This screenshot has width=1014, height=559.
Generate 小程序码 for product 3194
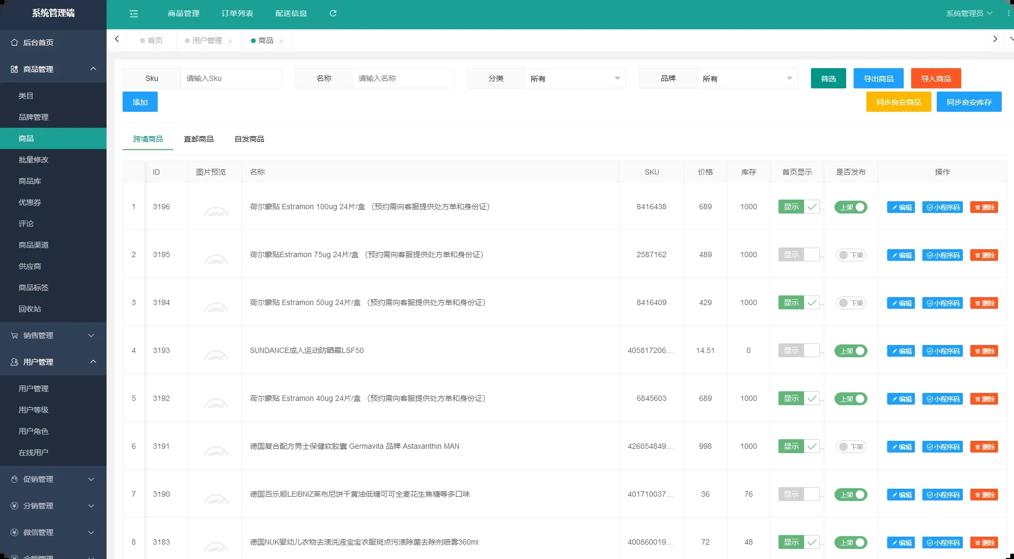tap(942, 303)
